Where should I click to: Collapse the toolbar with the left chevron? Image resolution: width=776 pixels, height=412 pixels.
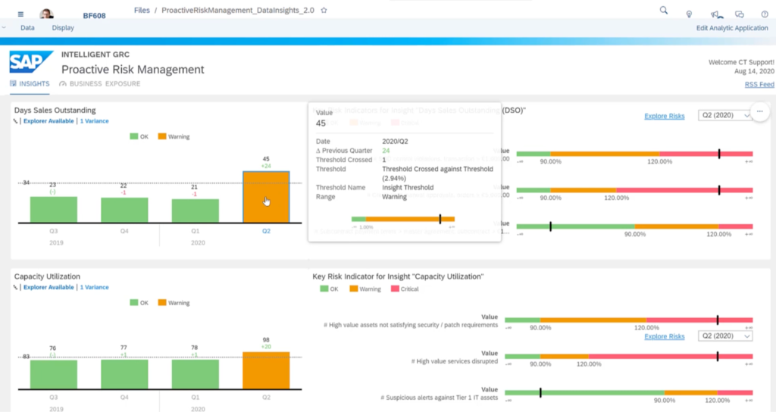pyautogui.click(x=4, y=28)
